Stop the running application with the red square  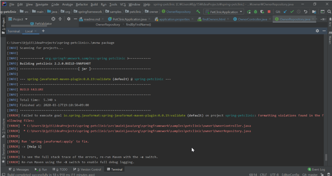click(269, 12)
